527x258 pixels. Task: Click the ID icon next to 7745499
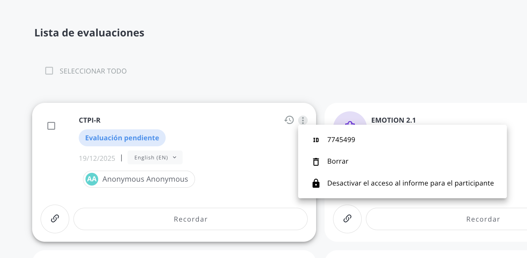click(x=316, y=140)
